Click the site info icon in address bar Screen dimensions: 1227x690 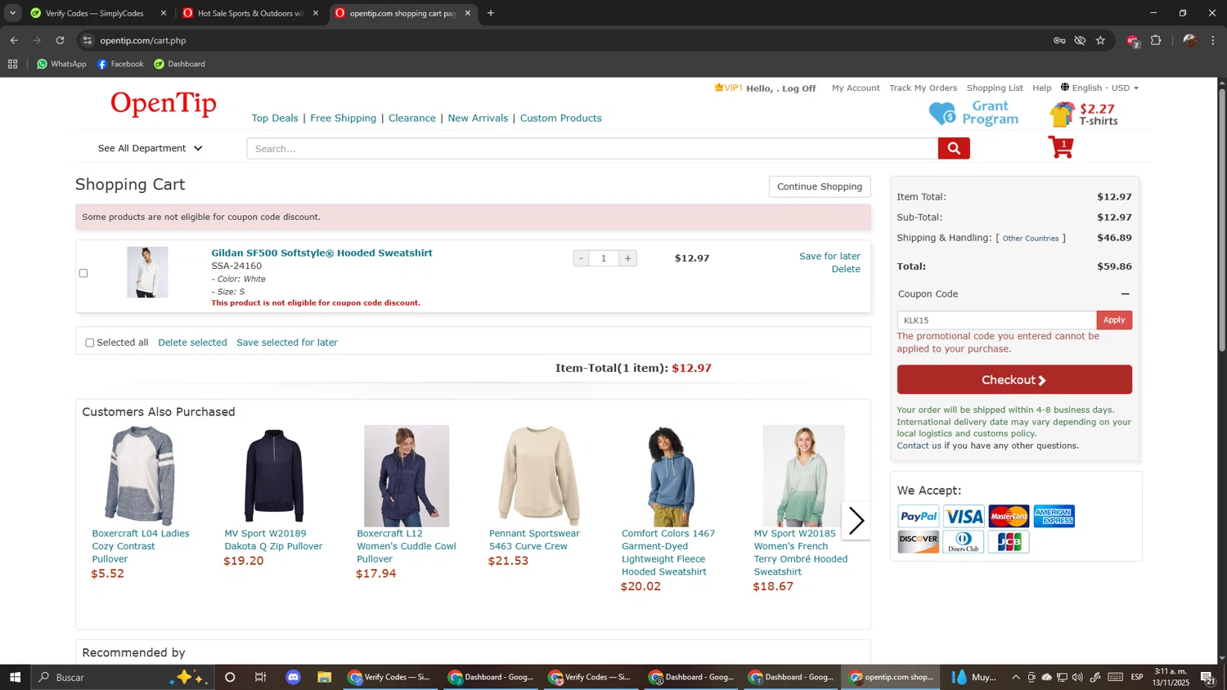point(88,40)
